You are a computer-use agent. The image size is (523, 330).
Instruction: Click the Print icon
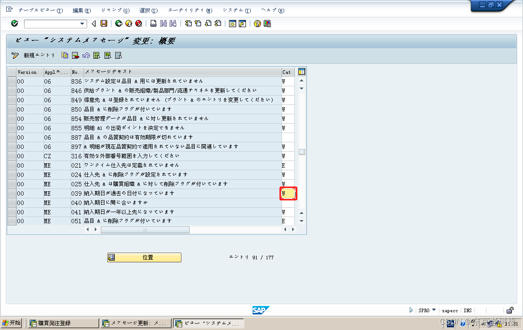[x=153, y=23]
